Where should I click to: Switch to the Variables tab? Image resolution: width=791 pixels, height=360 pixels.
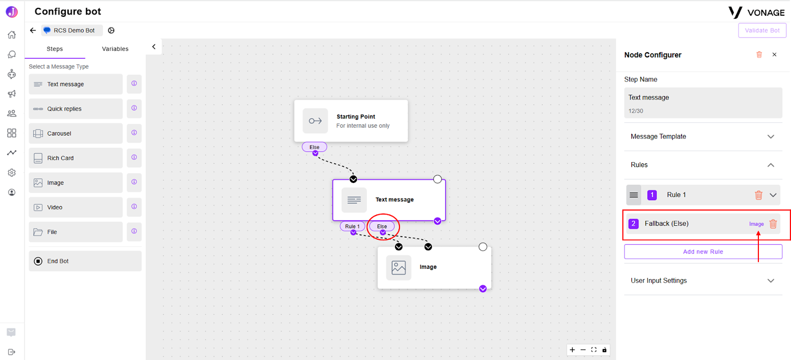tap(115, 49)
